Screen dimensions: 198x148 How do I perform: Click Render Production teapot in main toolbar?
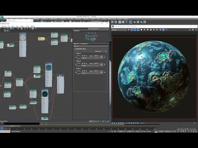(141, 22)
